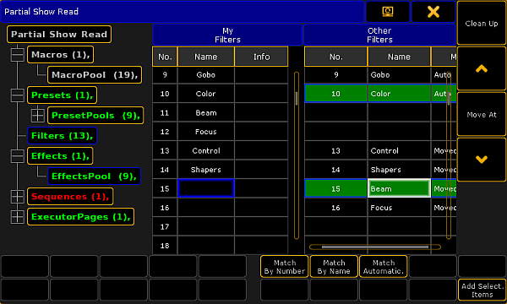This screenshot has height=304, width=507.
Task: Expand the Sequences tree node
Action: [x=17, y=197]
